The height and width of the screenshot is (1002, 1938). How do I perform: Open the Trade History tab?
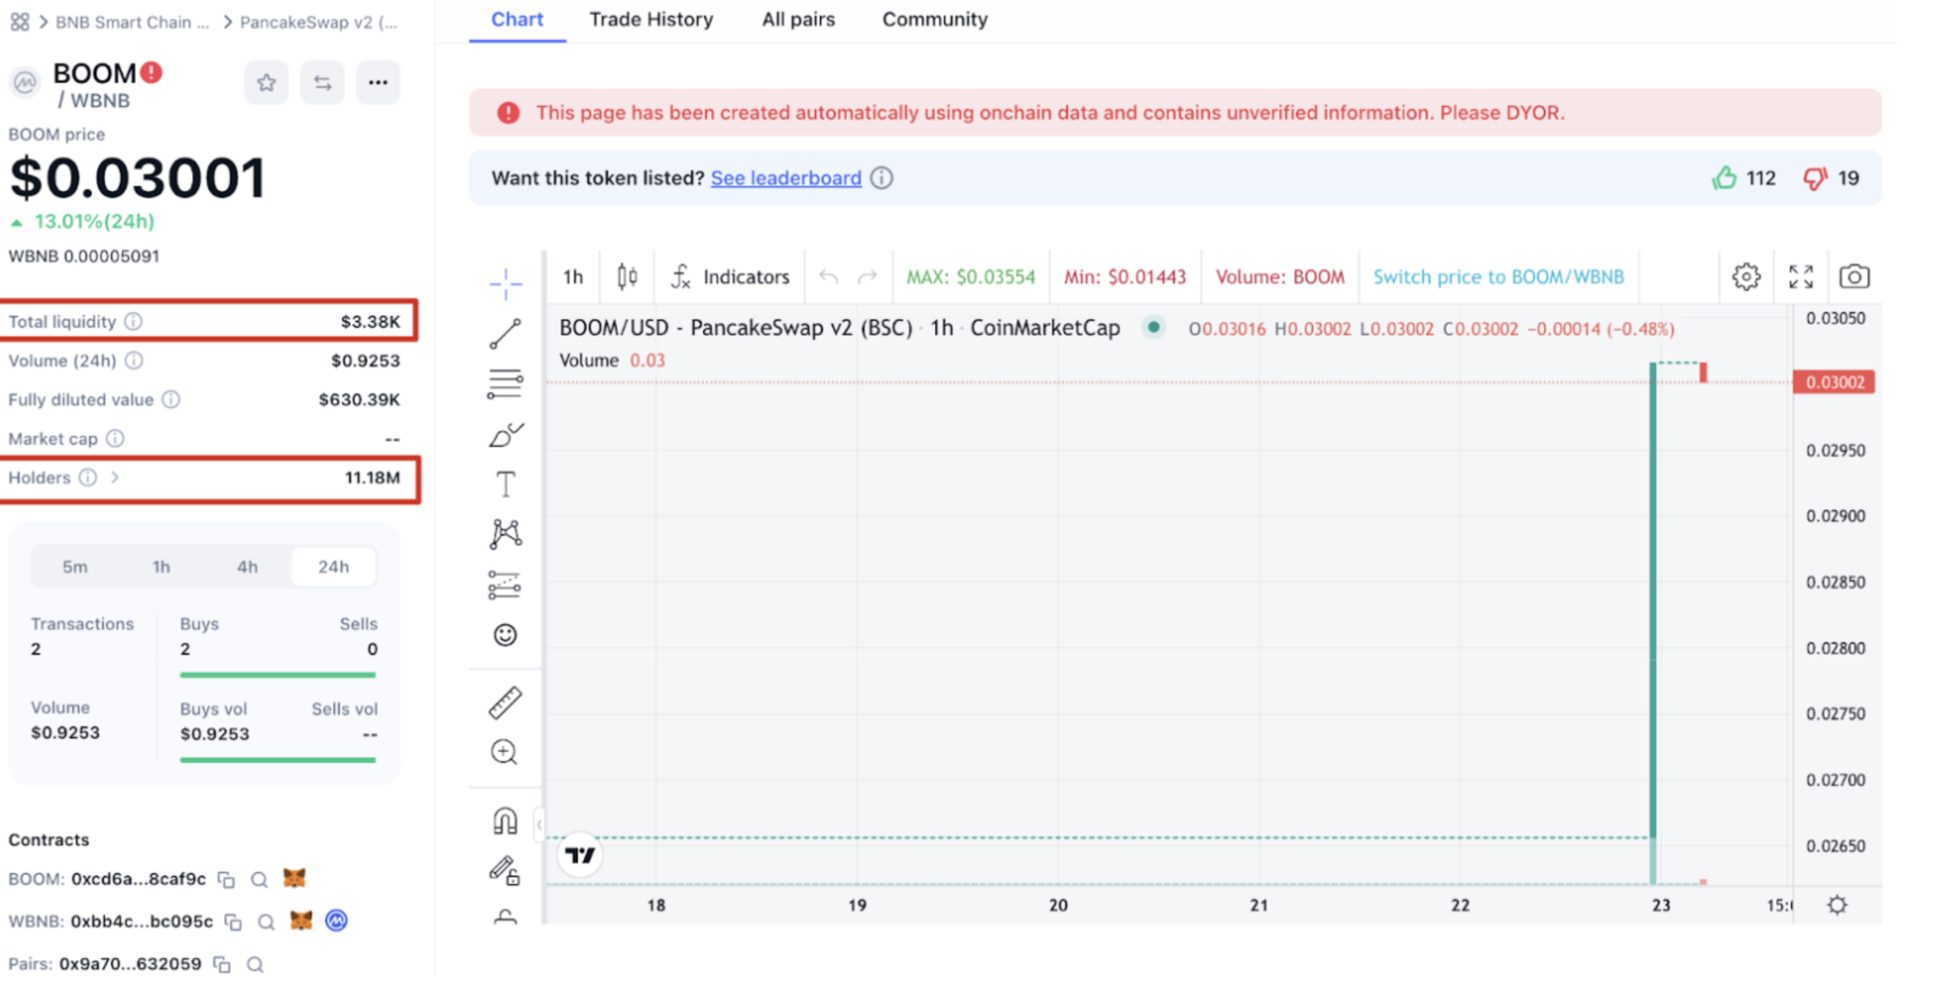[651, 20]
